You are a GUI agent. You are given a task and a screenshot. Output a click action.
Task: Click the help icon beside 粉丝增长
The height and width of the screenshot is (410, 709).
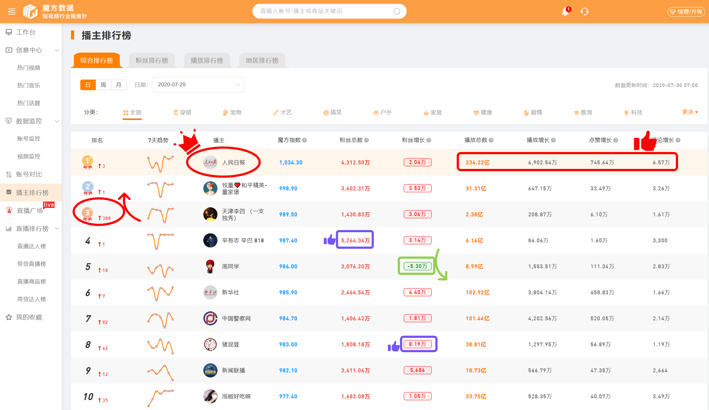point(429,140)
